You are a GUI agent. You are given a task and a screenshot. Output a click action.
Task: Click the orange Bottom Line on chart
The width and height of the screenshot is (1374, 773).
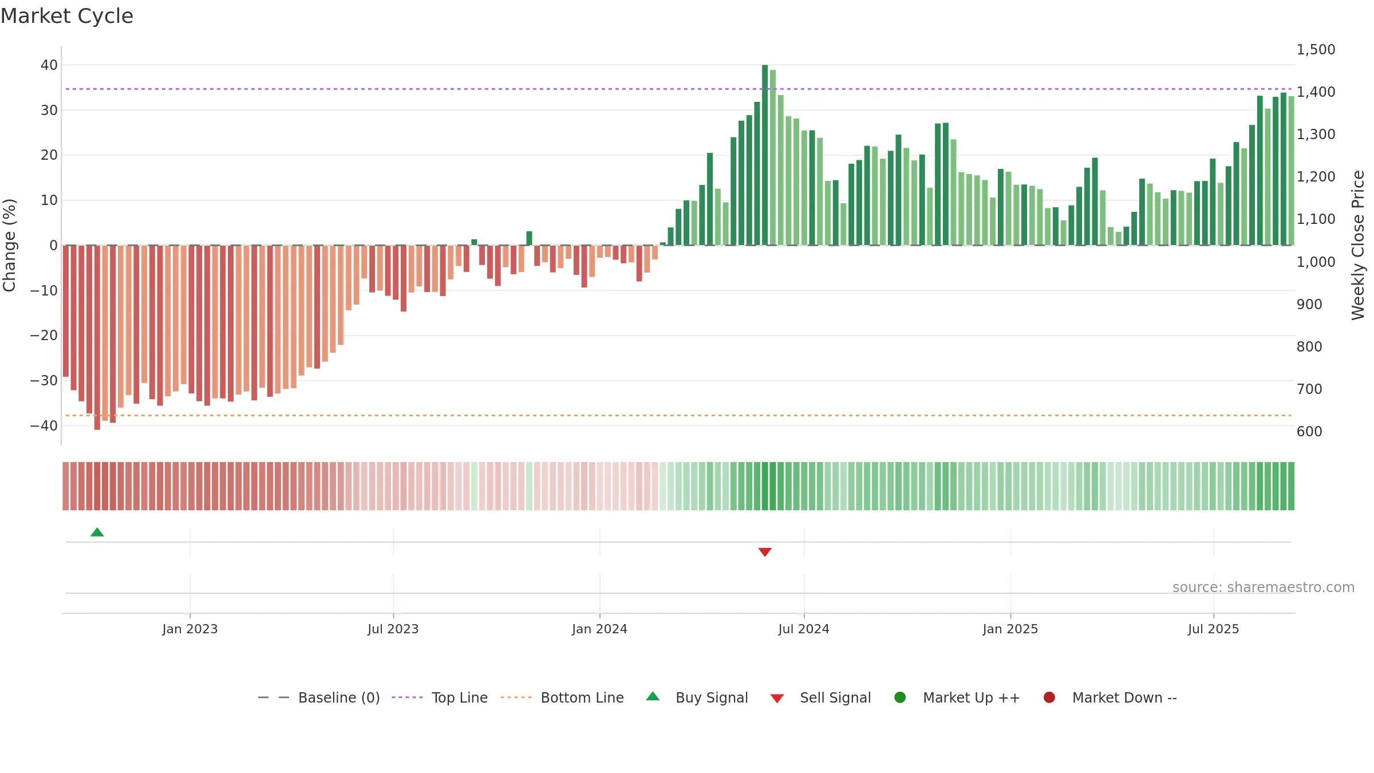pyautogui.click(x=678, y=415)
